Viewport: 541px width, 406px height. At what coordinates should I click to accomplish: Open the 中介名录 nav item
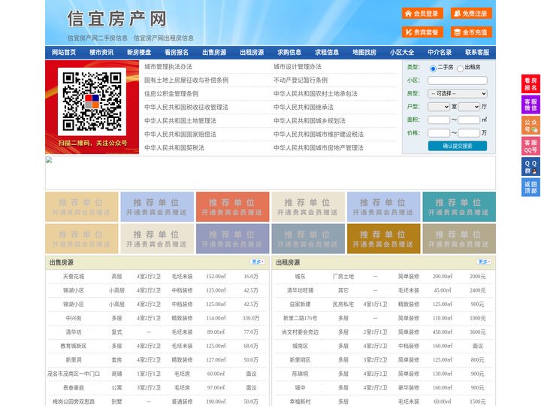[440, 53]
